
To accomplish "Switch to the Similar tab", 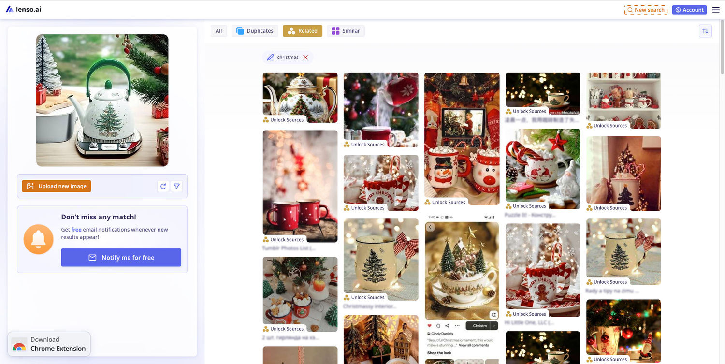I will (346, 31).
